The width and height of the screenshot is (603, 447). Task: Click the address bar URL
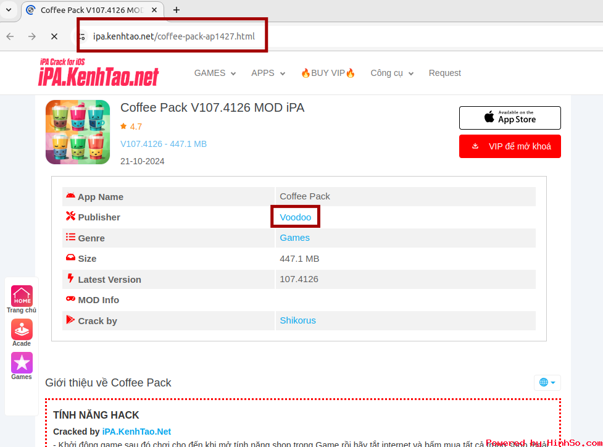click(174, 36)
